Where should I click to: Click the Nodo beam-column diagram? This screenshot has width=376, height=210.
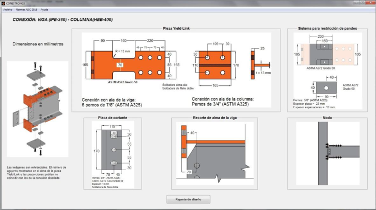tap(327, 152)
